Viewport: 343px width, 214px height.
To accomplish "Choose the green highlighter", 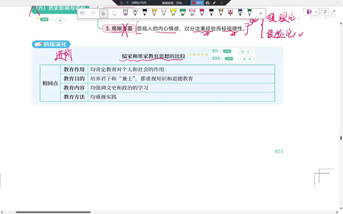I will tap(183, 12).
